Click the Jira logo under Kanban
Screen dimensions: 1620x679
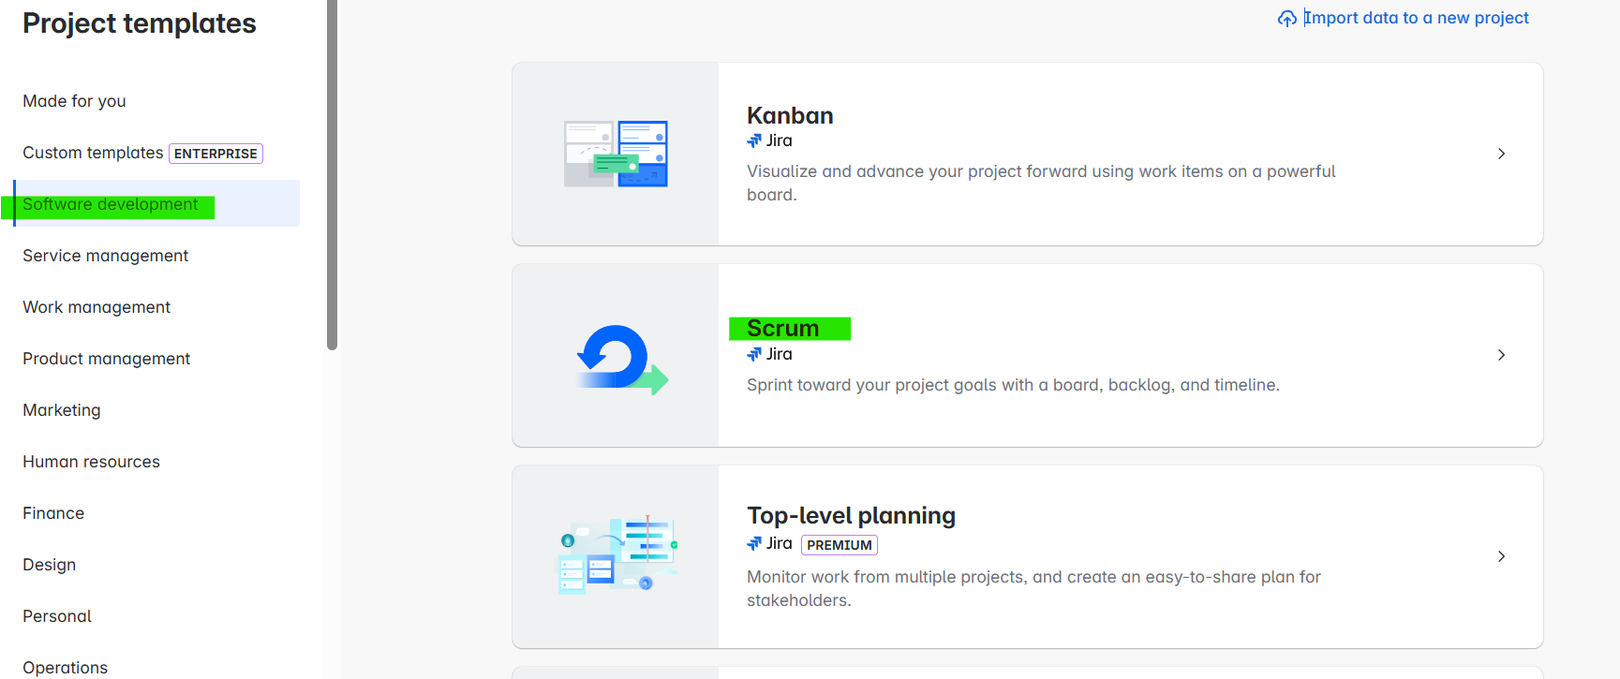tap(754, 140)
